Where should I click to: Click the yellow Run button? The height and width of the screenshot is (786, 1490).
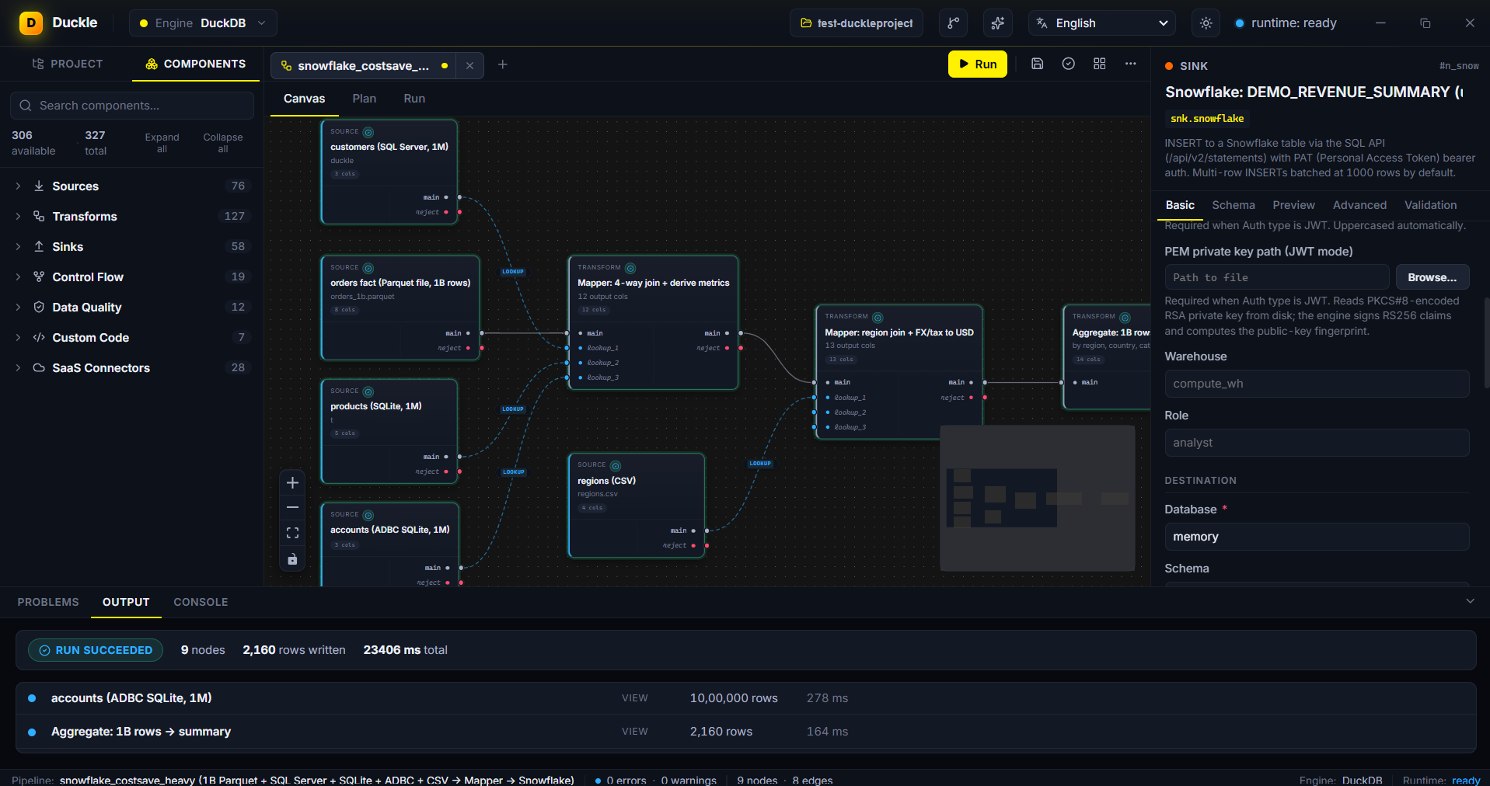(x=978, y=64)
